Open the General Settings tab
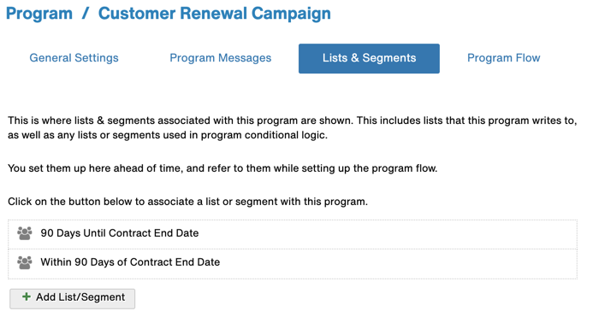 click(74, 58)
